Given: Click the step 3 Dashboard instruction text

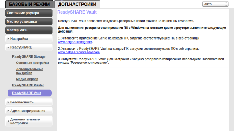Looking at the screenshot, I should click(141, 61).
